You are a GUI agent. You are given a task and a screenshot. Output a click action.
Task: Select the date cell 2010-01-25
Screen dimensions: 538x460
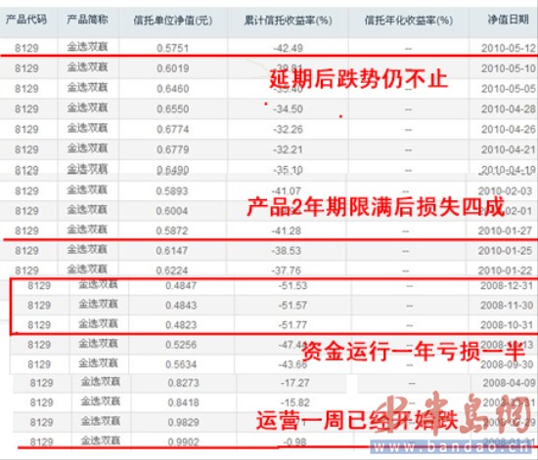click(505, 250)
